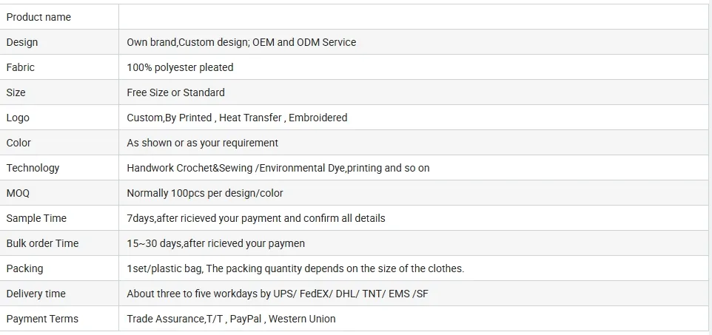This screenshot has height=335, width=712.
Task: Click the 'Handwork Crochet&Sewing' description text
Action: pos(189,168)
